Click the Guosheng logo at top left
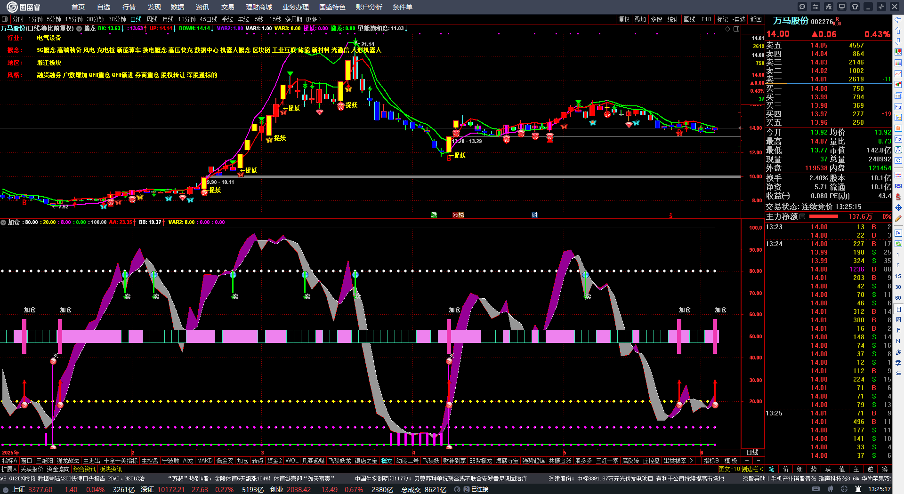Image resolution: width=904 pixels, height=494 pixels. [24, 7]
